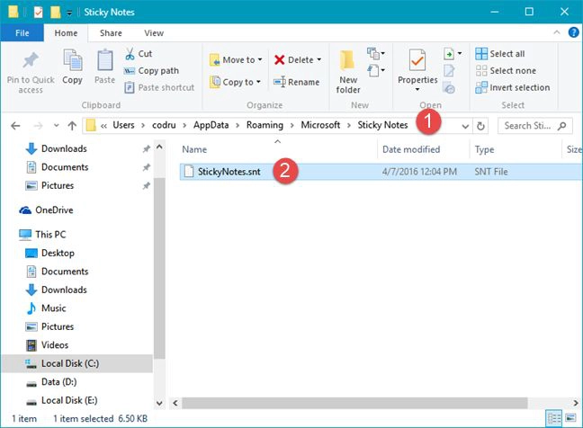The width and height of the screenshot is (583, 428).
Task: Open the Delete dropdown arrow
Action: coord(319,60)
